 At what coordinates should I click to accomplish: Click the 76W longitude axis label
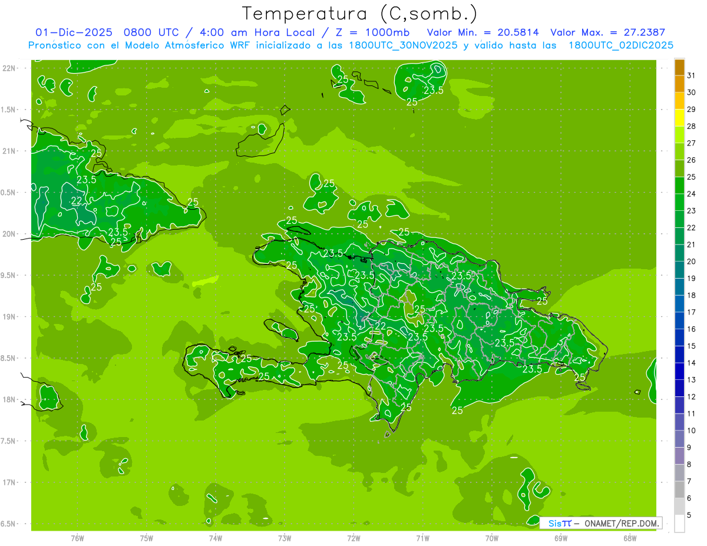(77, 538)
